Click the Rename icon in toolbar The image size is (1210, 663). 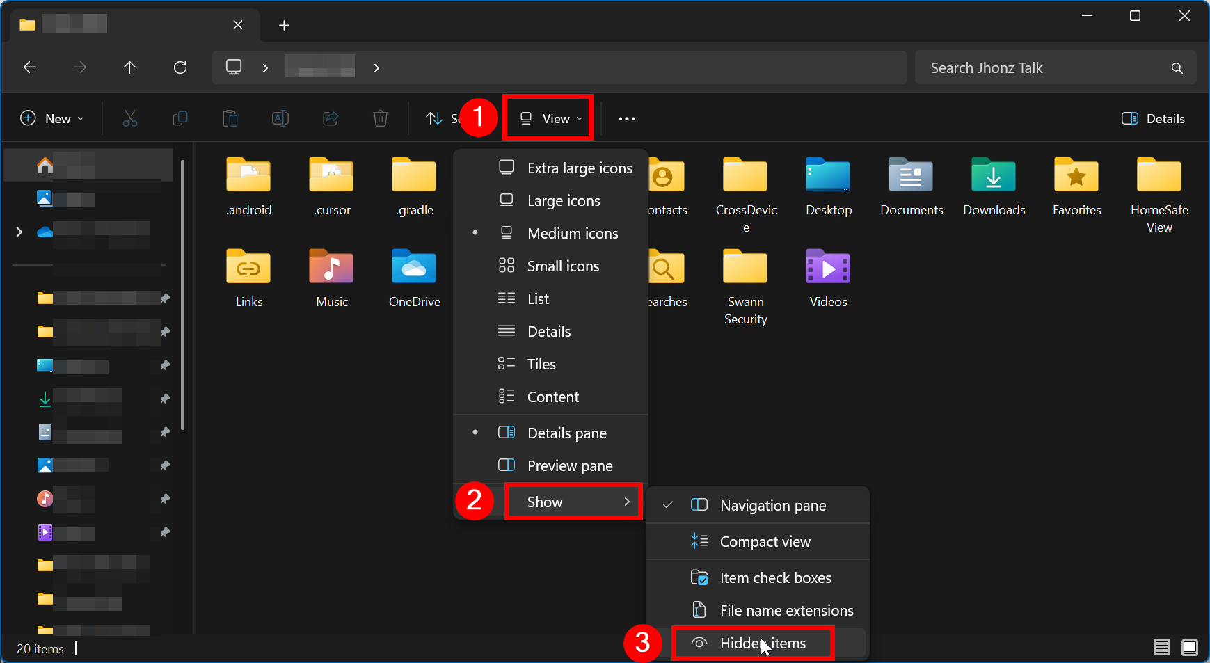[x=280, y=119]
